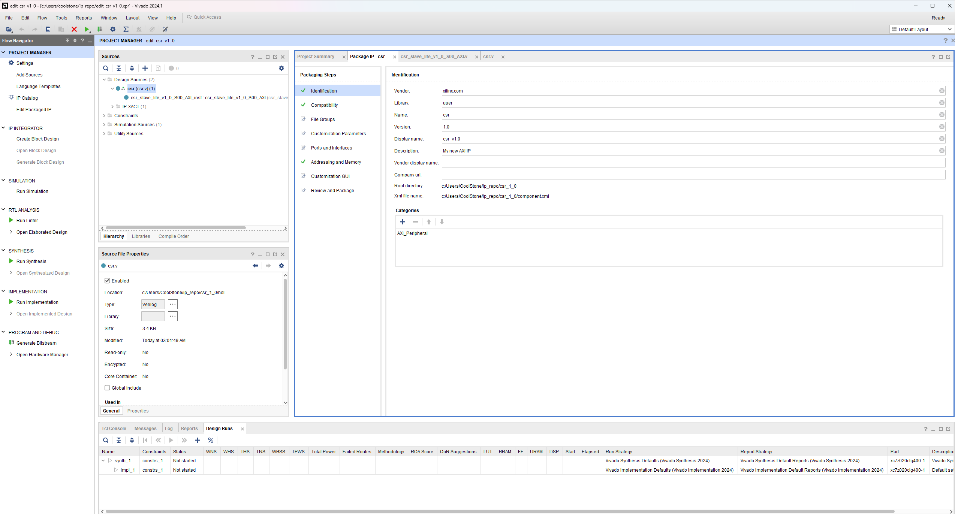Click the red Delete X toolbar icon
This screenshot has height=514, width=955.
tap(74, 29)
